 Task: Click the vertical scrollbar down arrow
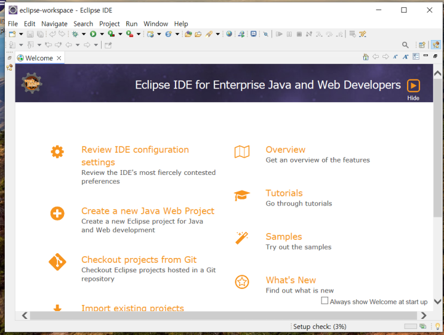[x=437, y=302]
